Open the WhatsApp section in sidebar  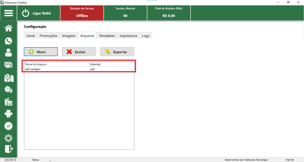pyautogui.click(x=9, y=41)
